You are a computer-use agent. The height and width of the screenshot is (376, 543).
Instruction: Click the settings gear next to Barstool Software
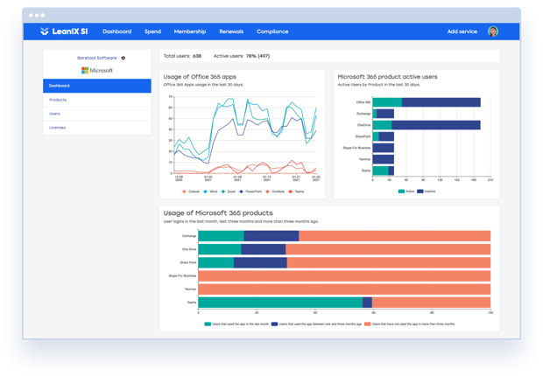pyautogui.click(x=123, y=58)
